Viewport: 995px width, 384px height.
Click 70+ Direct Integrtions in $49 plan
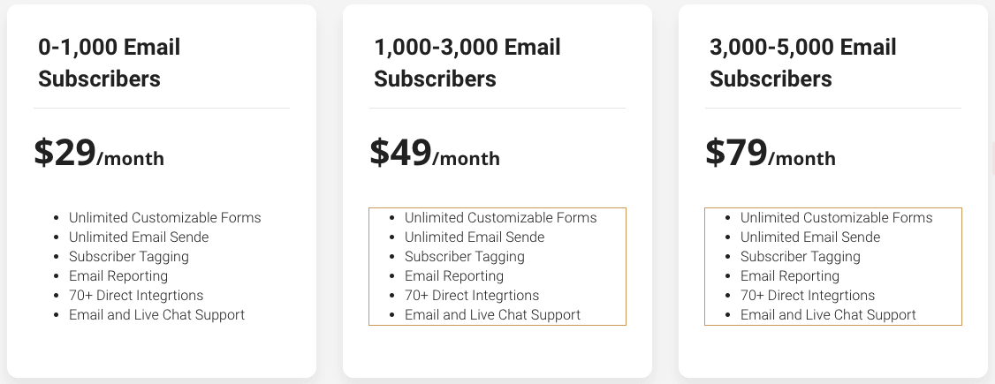(x=472, y=296)
